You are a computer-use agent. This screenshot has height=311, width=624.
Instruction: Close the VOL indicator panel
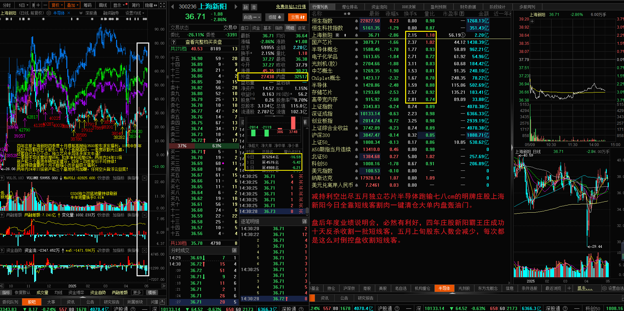tap(144, 178)
